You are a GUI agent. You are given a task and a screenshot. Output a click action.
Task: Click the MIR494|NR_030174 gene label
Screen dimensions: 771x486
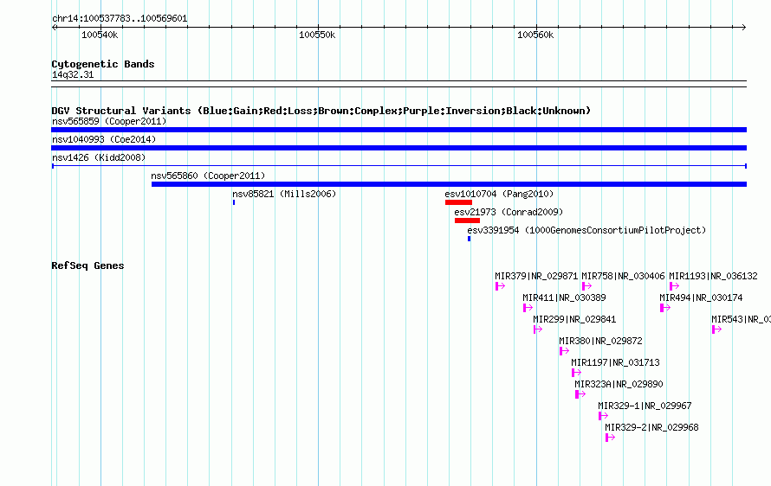click(701, 297)
